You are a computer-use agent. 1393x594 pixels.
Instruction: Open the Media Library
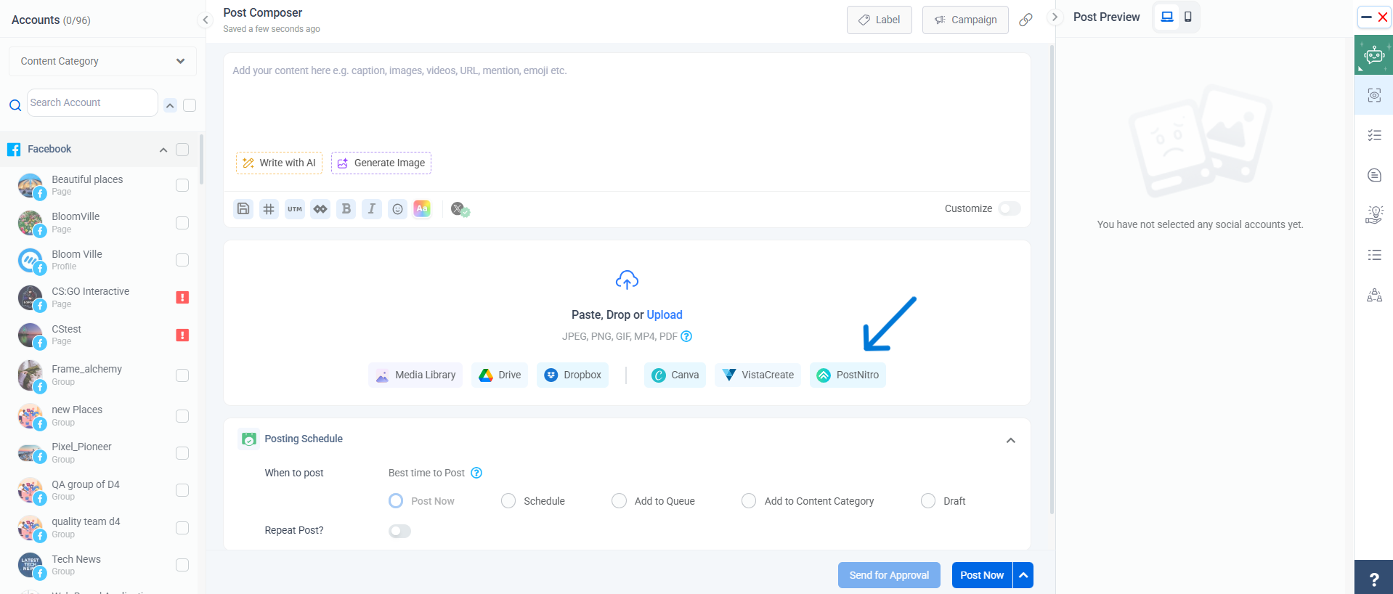tap(415, 375)
